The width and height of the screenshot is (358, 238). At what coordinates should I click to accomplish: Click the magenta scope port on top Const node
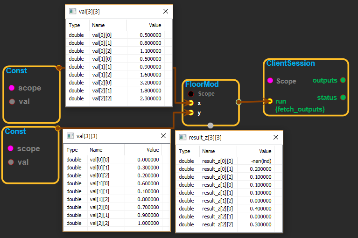[x=12, y=88]
